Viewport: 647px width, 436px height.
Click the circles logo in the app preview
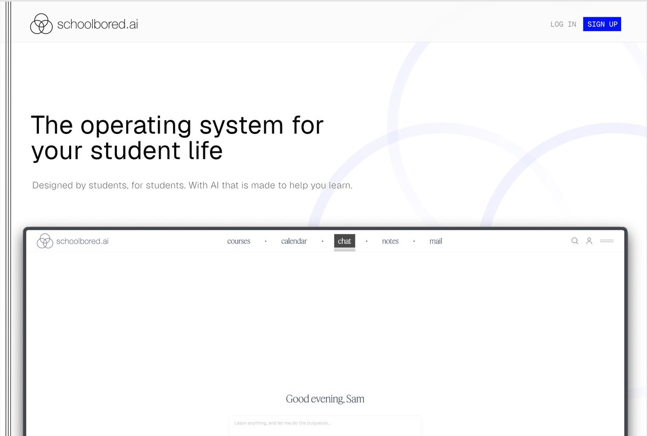point(45,241)
